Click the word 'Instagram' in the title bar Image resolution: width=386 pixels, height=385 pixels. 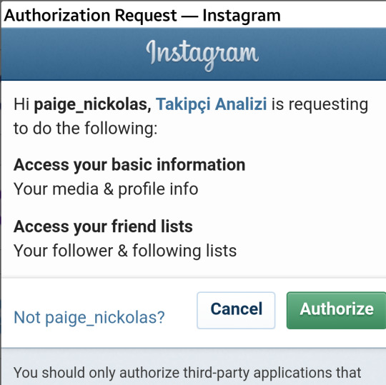pyautogui.click(x=242, y=16)
